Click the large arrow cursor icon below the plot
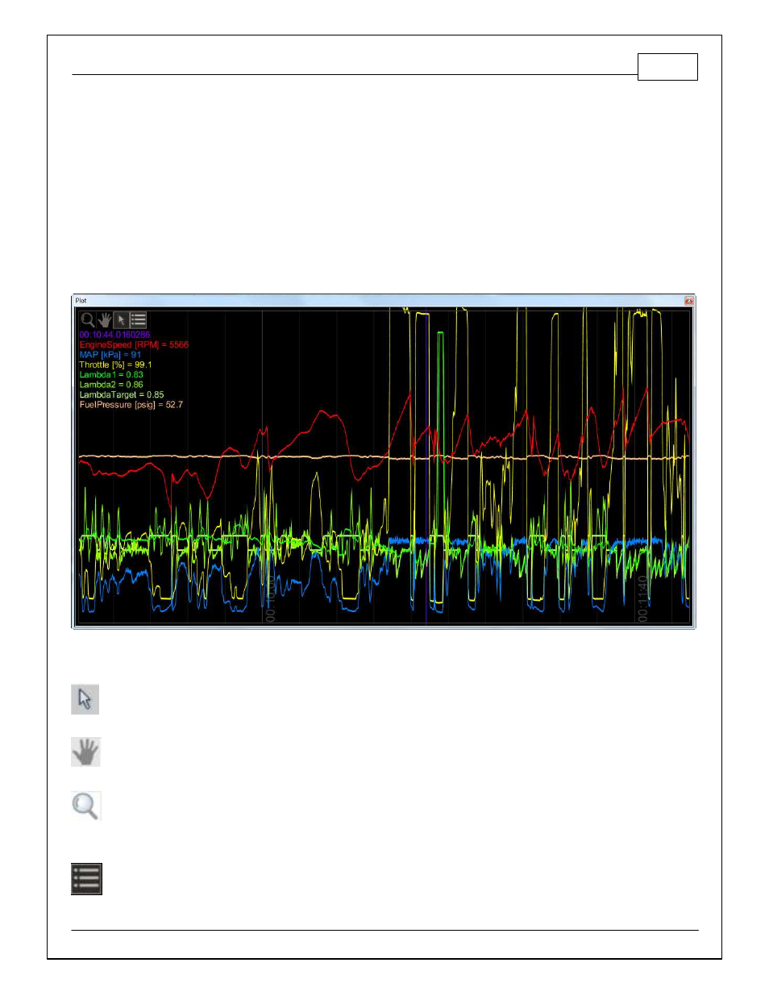Viewport: 769px width, 996px height. (x=85, y=699)
